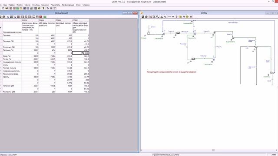This screenshot has width=278, height=156.
Task: Select the 'Насыщенная пульпа' row label
Action: (12, 62)
